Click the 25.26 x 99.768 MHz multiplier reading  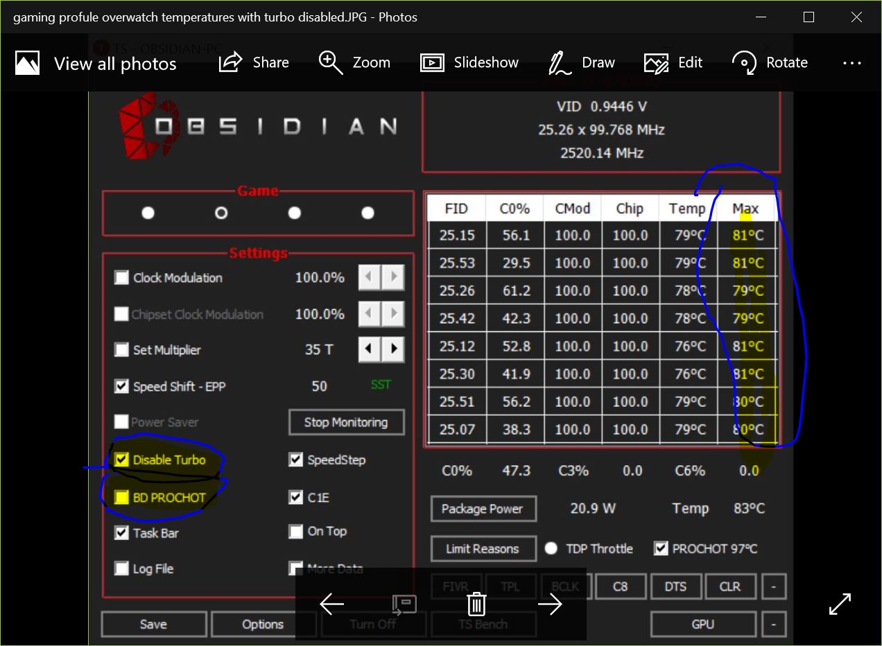[x=601, y=130]
